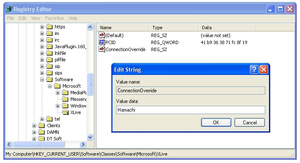Expand the https tree node
This screenshot has width=300, height=163.
pyautogui.click(x=42, y=27)
